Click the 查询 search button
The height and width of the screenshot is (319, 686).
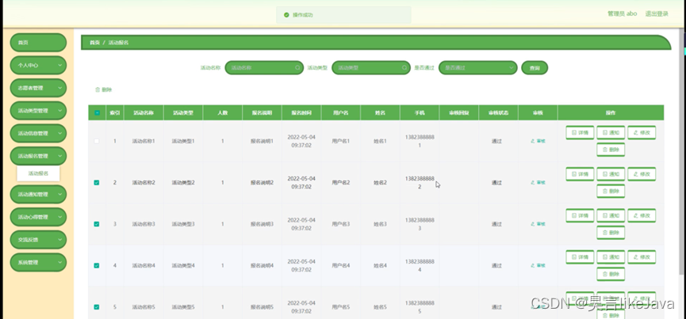tap(535, 67)
